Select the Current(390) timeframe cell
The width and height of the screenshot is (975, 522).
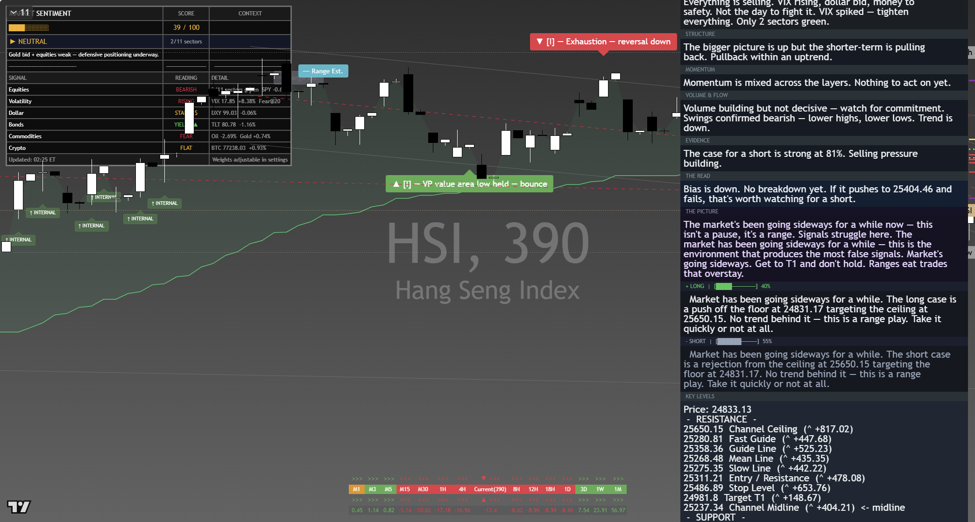(490, 489)
